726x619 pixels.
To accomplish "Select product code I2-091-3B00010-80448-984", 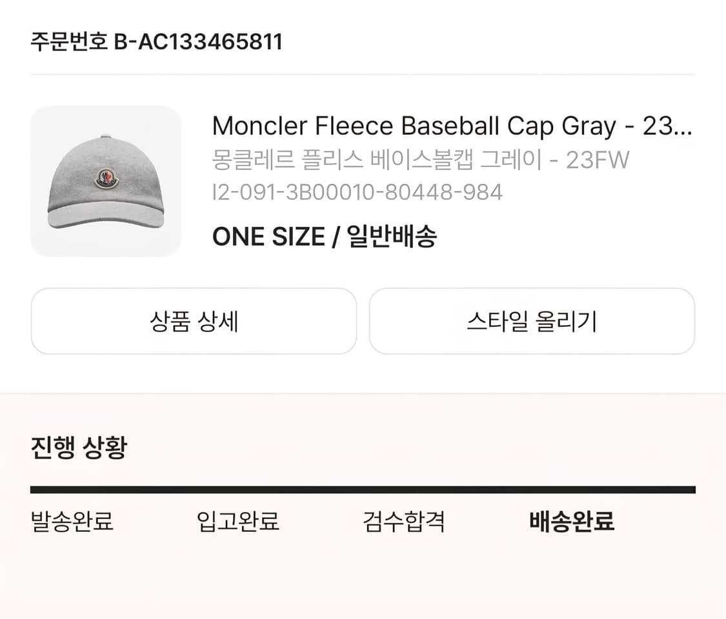I will point(358,192).
